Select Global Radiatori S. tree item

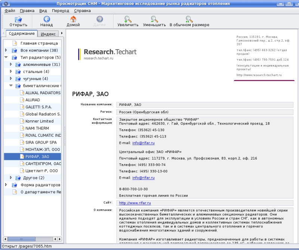pos(43,114)
